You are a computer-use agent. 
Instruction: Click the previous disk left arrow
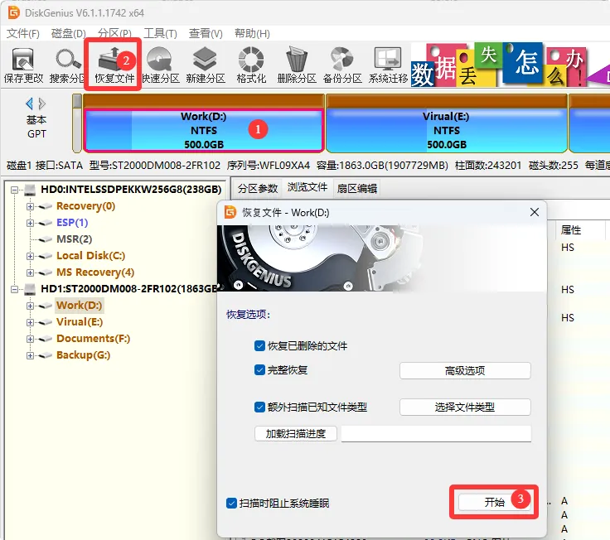click(x=29, y=104)
